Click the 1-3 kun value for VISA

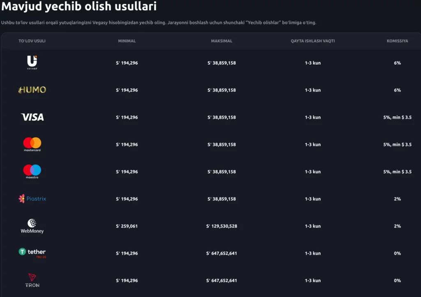(312, 117)
